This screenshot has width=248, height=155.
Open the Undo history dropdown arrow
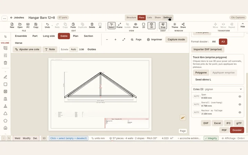(52, 25)
